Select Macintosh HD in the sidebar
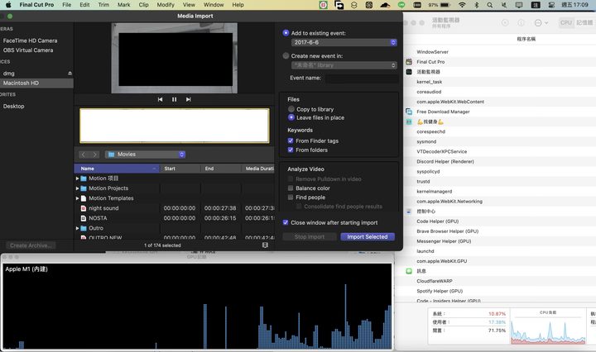 pos(36,83)
